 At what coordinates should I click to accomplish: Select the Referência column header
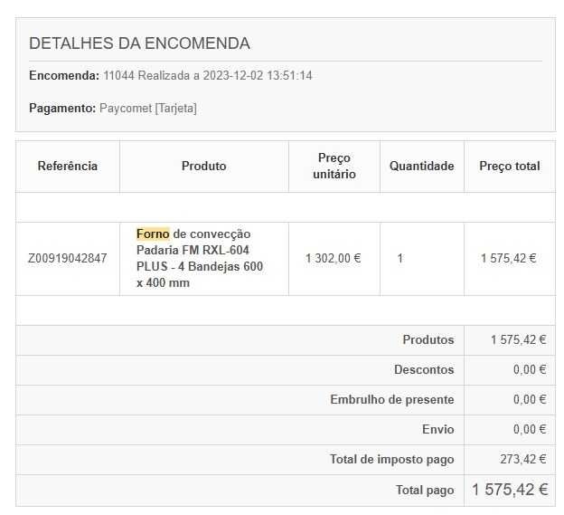(68, 167)
